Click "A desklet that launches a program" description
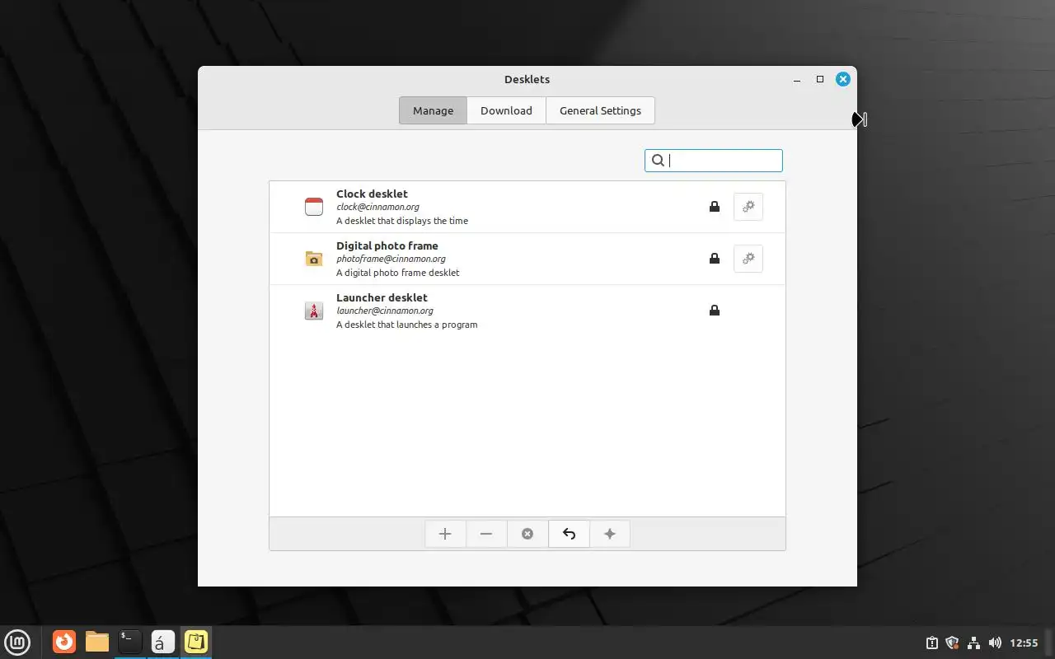 coord(407,325)
